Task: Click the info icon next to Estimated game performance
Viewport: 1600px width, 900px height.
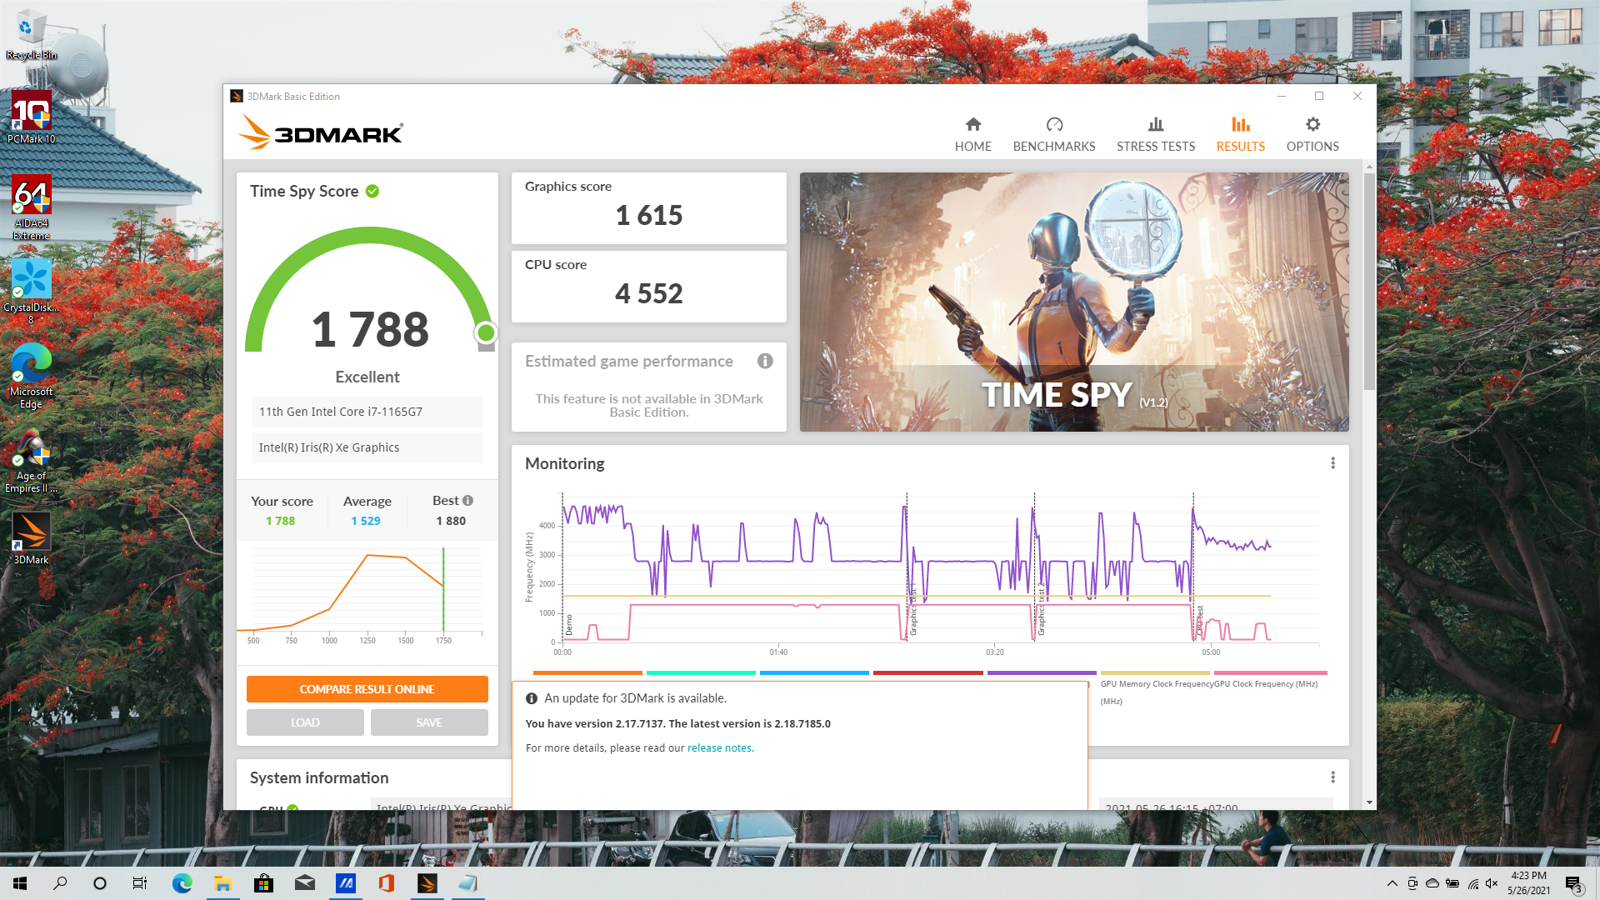Action: pos(765,361)
